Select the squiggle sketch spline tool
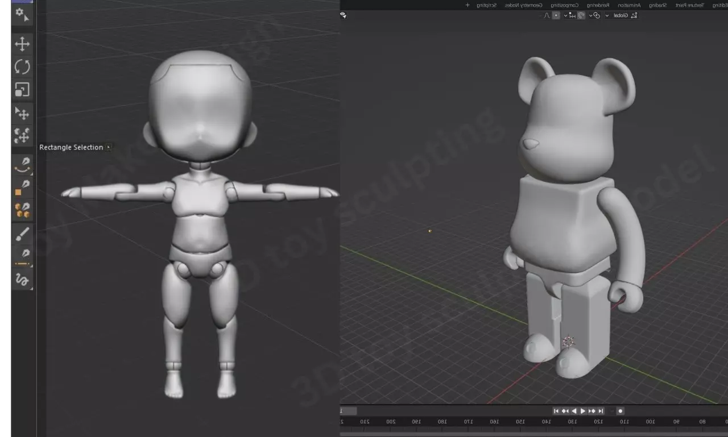The height and width of the screenshot is (437, 728). click(x=22, y=280)
